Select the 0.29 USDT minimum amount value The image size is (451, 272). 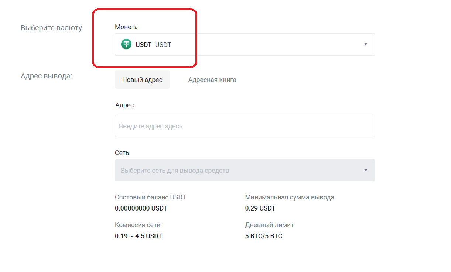pos(260,208)
